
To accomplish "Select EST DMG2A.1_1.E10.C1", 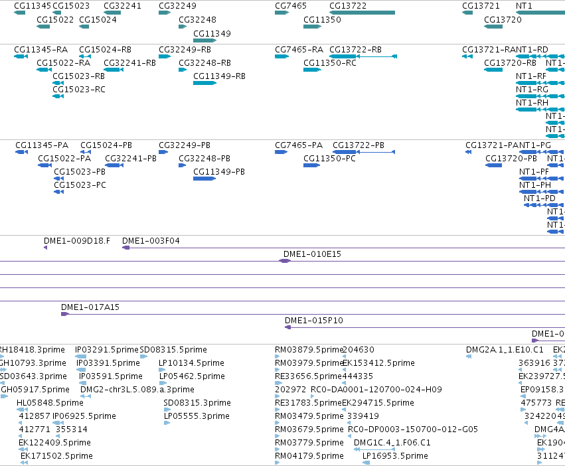I will coord(469,356).
